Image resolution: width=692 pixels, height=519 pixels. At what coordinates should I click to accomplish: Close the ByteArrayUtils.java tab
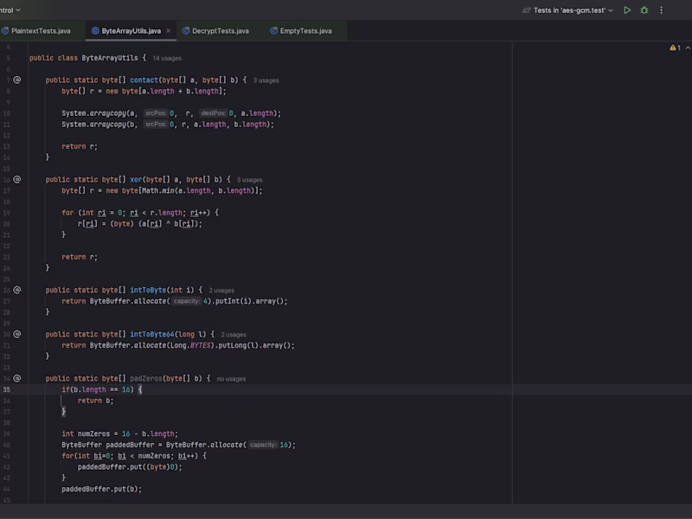[169, 31]
